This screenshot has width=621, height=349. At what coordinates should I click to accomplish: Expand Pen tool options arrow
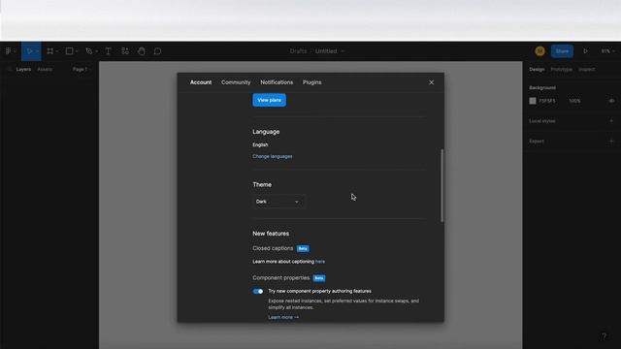(x=96, y=51)
